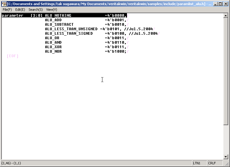The height and width of the screenshot is (167, 230).
Task: Click the scrollbar up arrow
Action: tap(226, 16)
